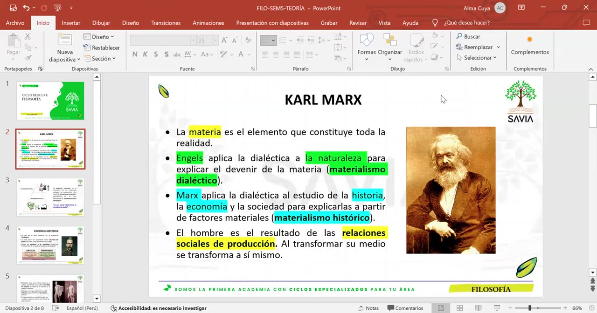This screenshot has height=313, width=597.
Task: Align text right in Párrafo group
Action: [286, 54]
